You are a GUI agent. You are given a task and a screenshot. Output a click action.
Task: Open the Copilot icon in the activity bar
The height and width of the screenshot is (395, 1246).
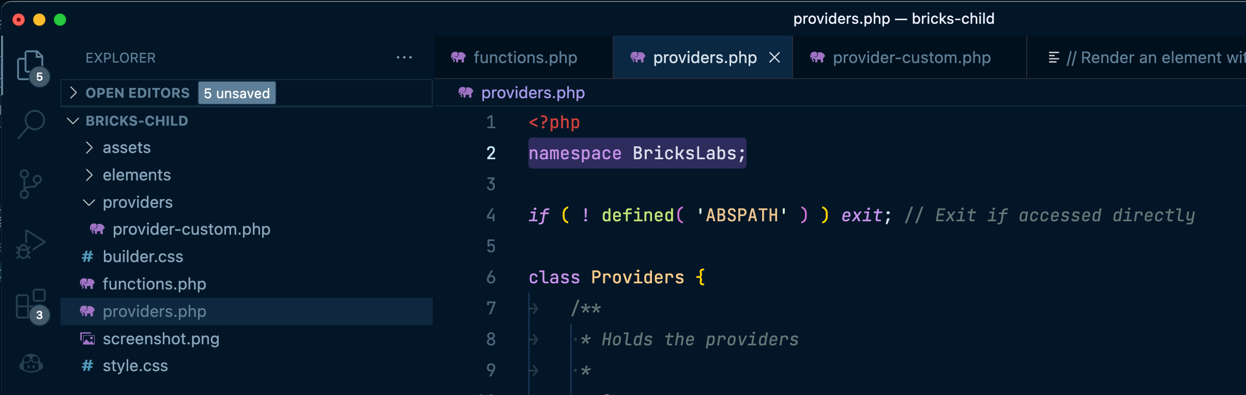click(31, 364)
